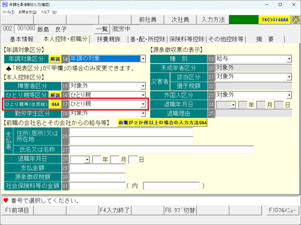Click the 氏名又は名称 field (item 27)
Viewport: 301px width, 225px height.
[162, 150]
